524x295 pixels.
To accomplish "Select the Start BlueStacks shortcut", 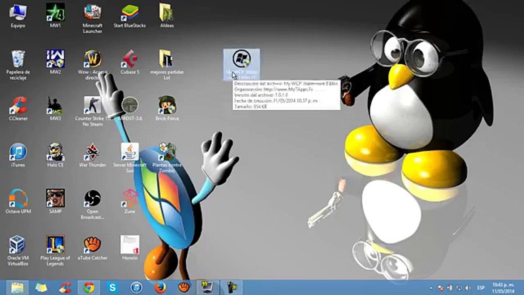I will (130, 16).
